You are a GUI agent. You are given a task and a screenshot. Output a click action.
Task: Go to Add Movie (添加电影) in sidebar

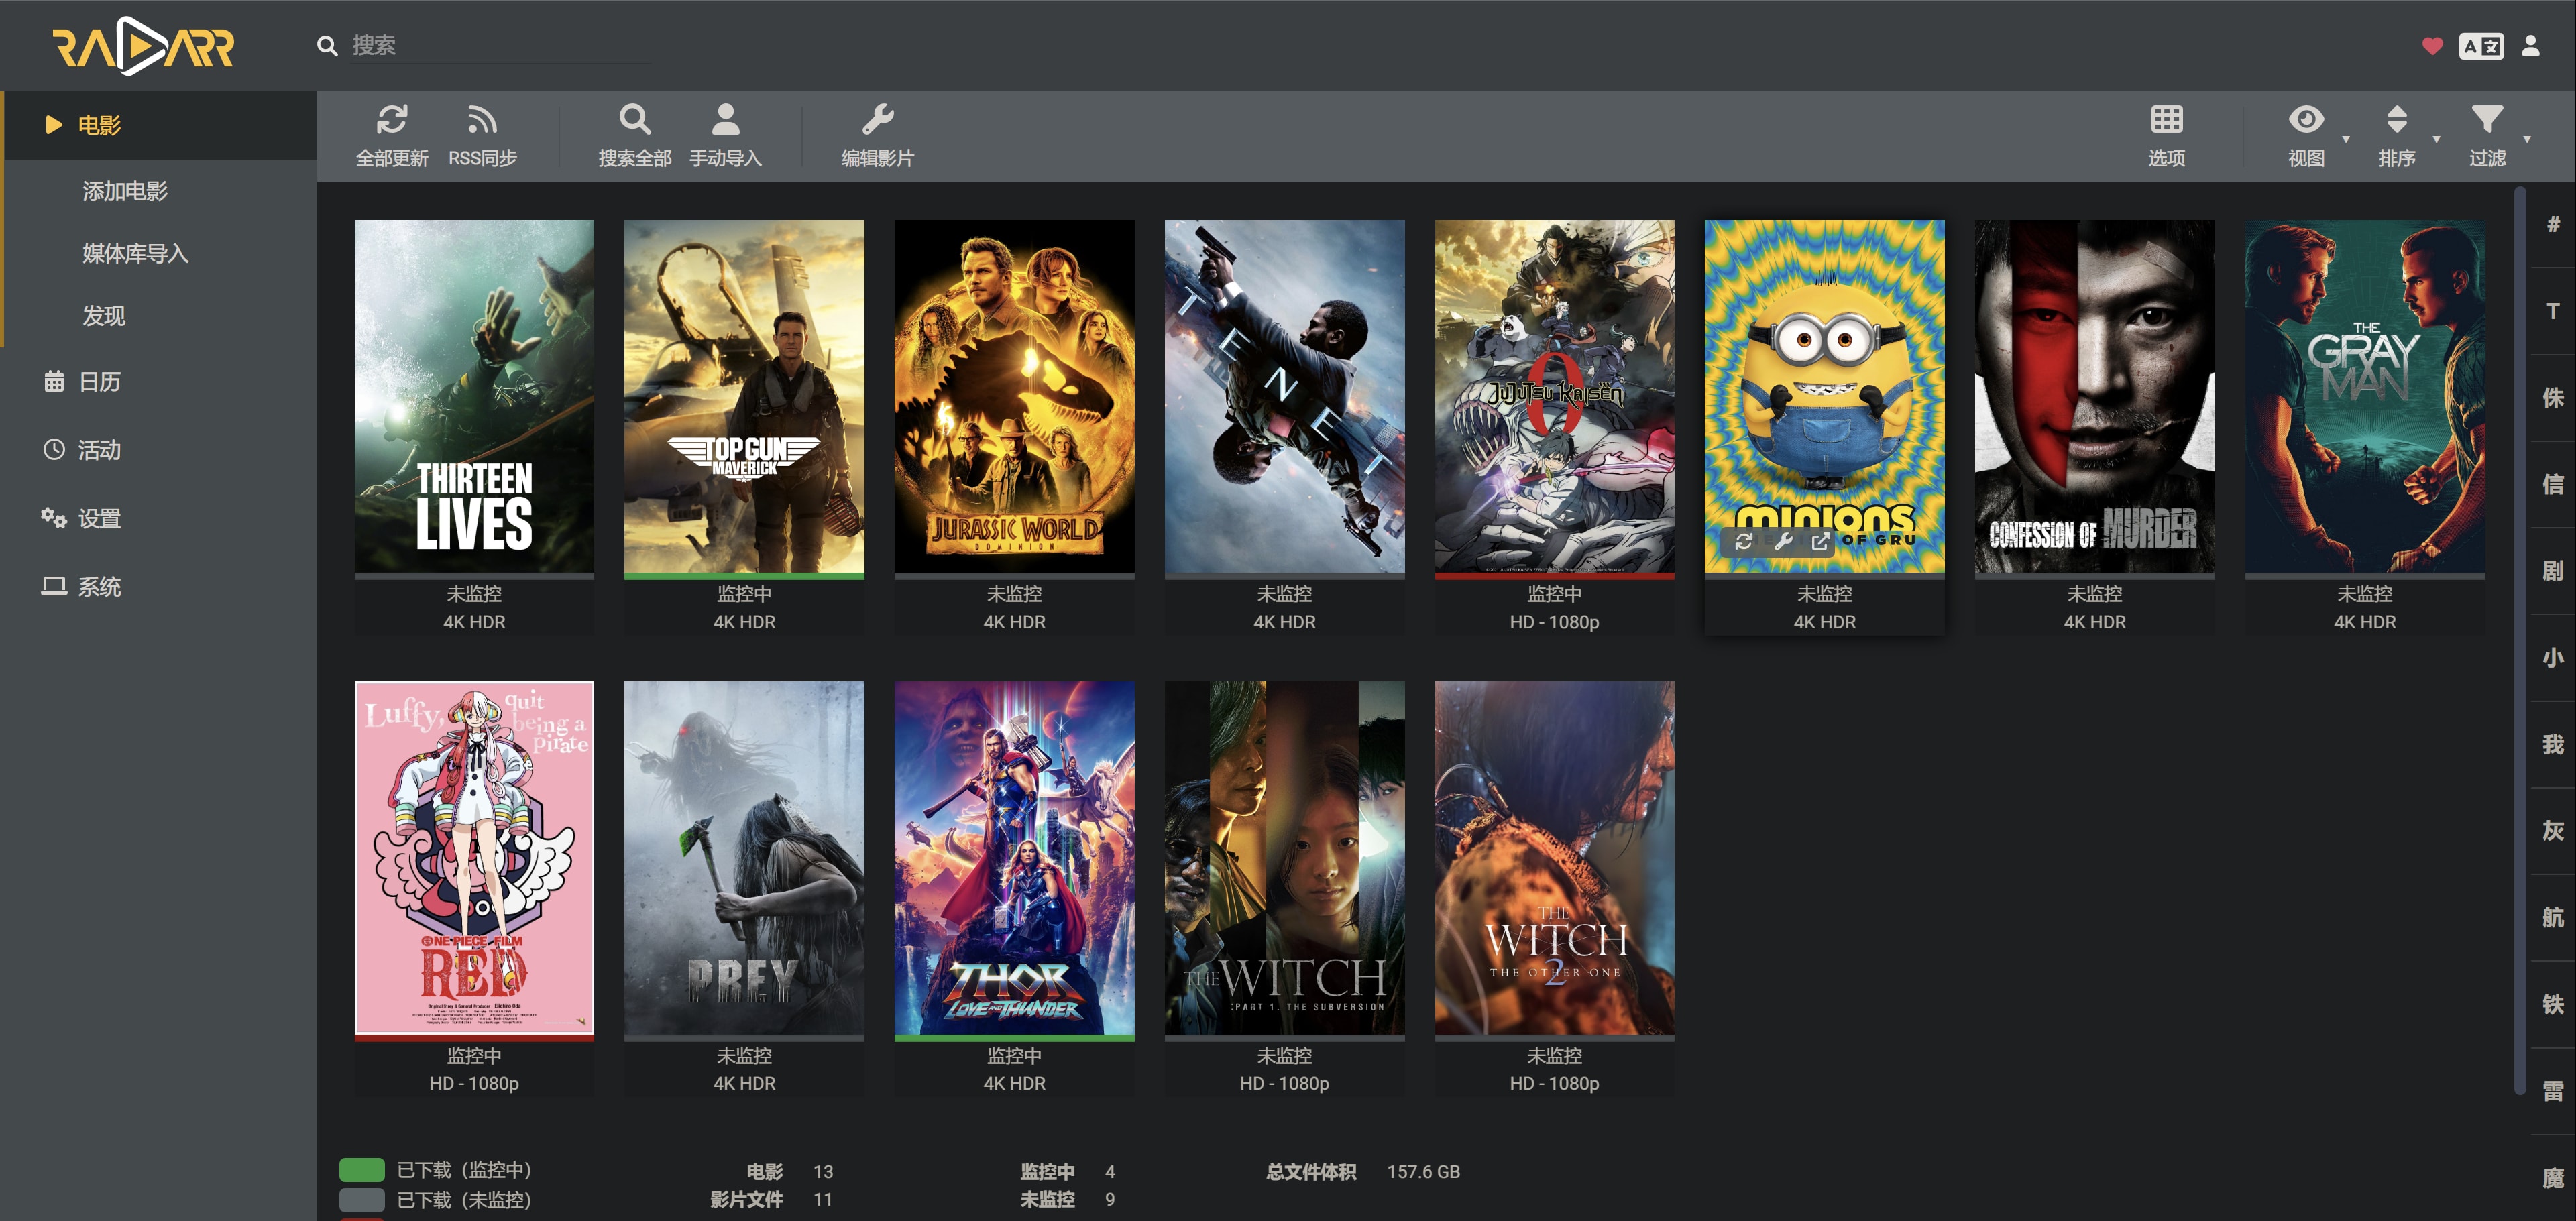click(x=125, y=191)
